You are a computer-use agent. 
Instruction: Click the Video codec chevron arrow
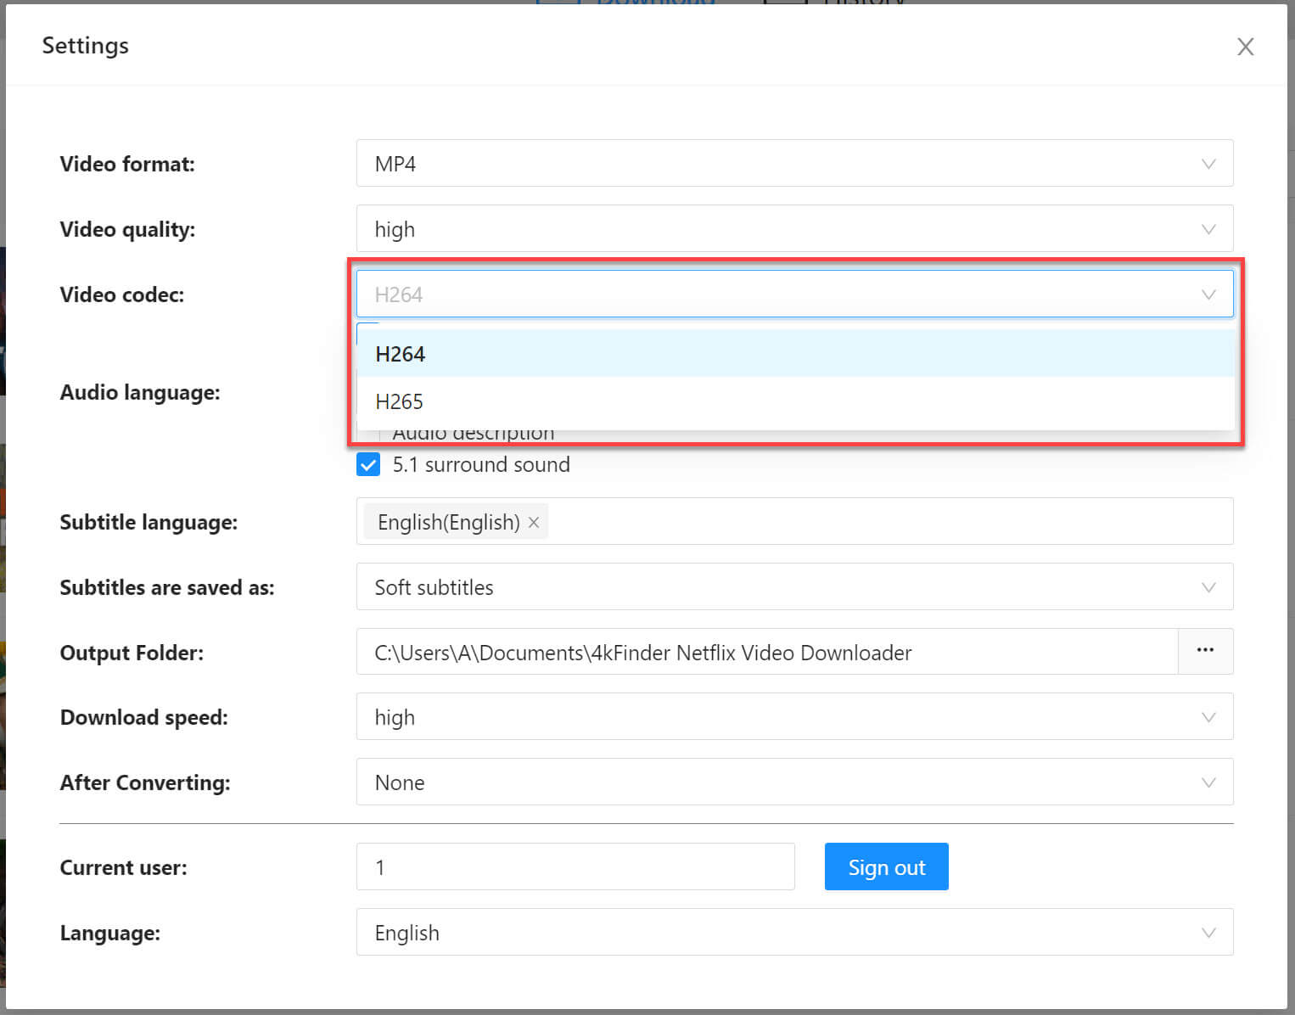pyautogui.click(x=1208, y=294)
